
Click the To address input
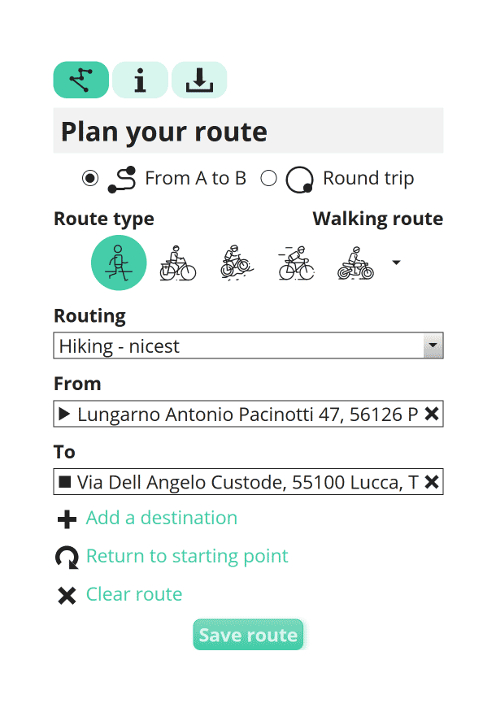pos(238,482)
